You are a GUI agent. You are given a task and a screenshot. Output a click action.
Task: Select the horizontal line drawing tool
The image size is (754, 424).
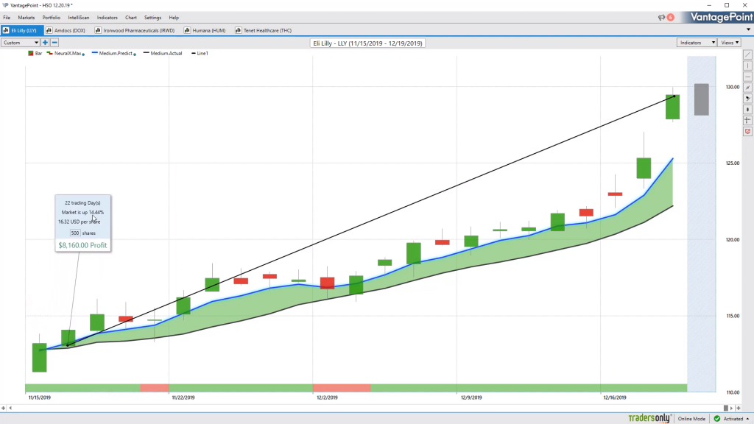point(748,77)
